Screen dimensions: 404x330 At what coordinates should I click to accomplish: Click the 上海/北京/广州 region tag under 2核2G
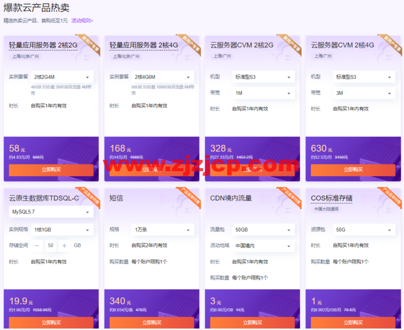pos(25,56)
